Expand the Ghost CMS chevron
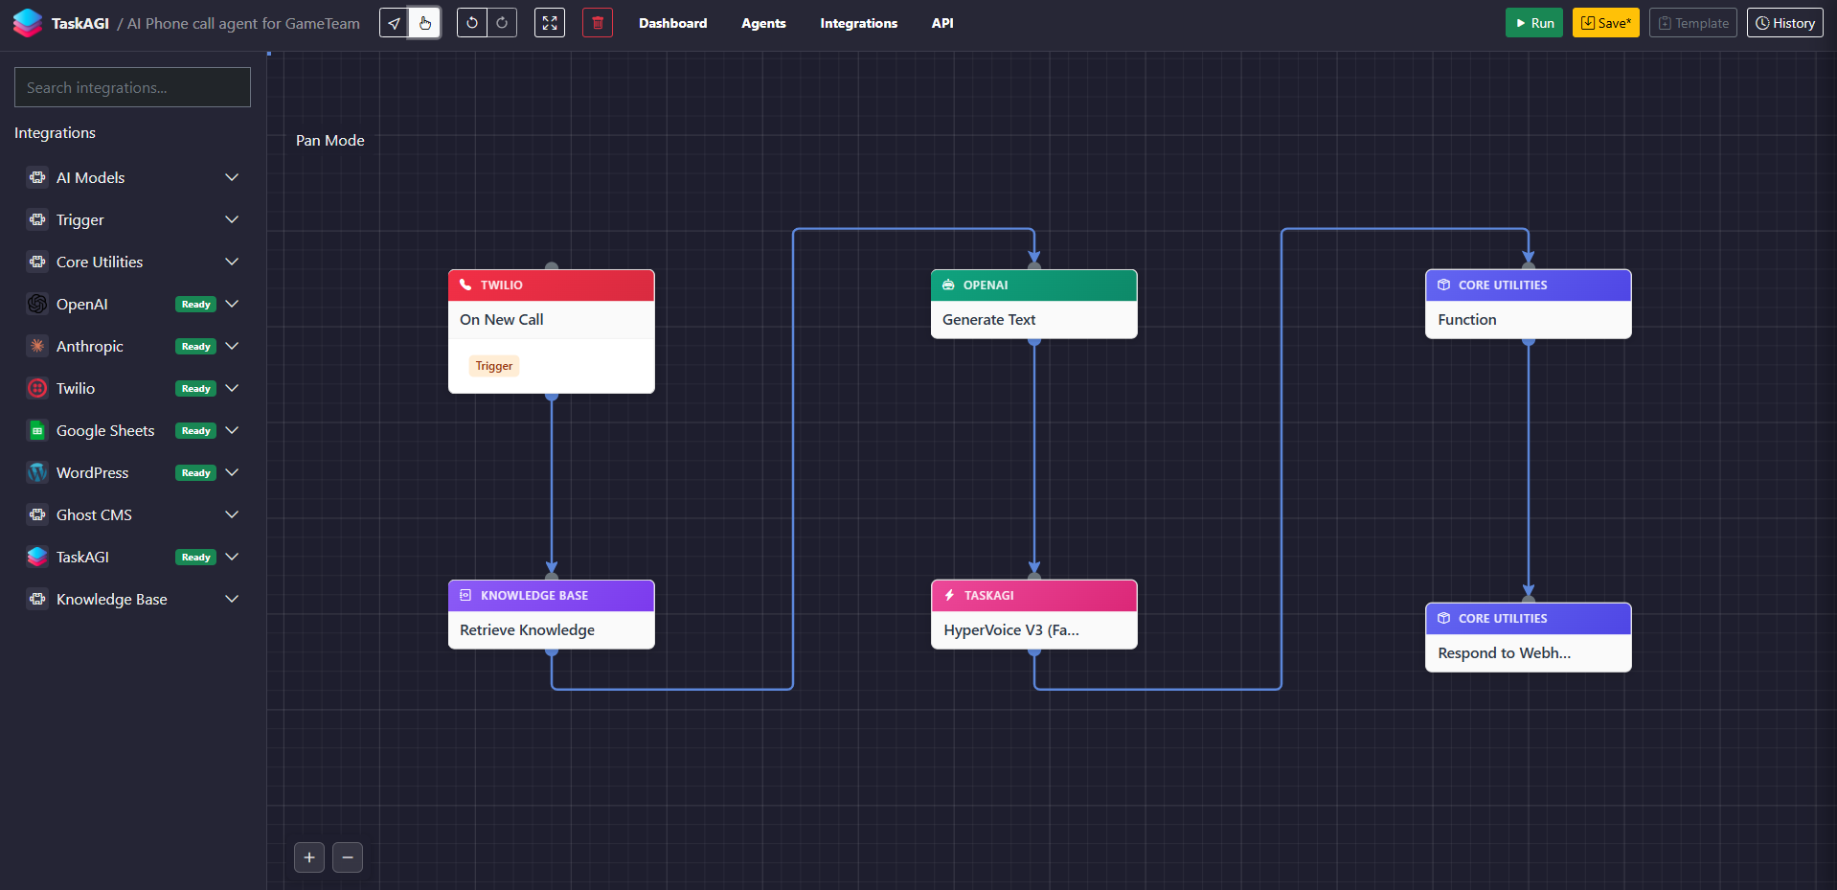Viewport: 1837px width, 890px height. tap(232, 514)
